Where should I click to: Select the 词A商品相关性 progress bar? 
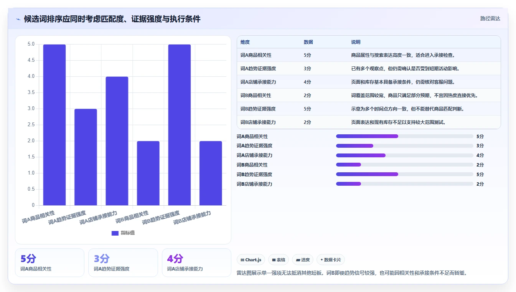pyautogui.click(x=405, y=136)
